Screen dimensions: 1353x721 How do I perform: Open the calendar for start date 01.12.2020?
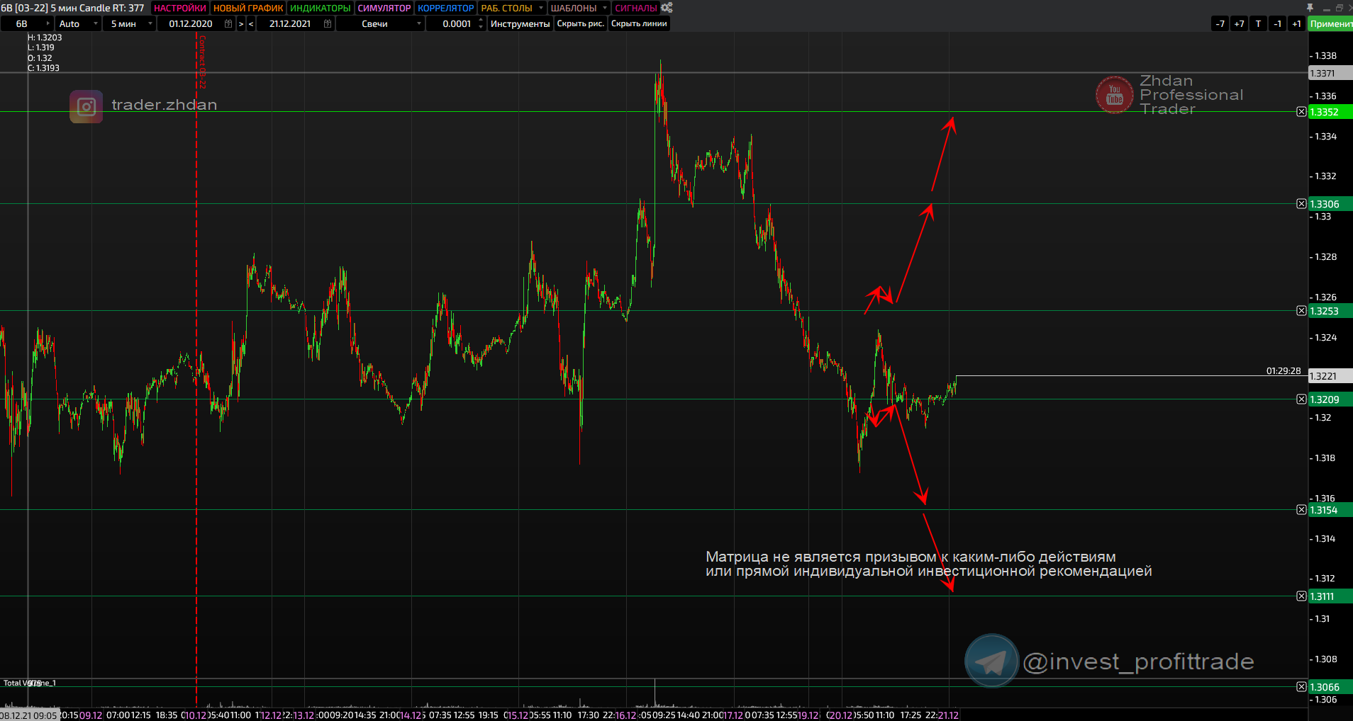(x=228, y=23)
